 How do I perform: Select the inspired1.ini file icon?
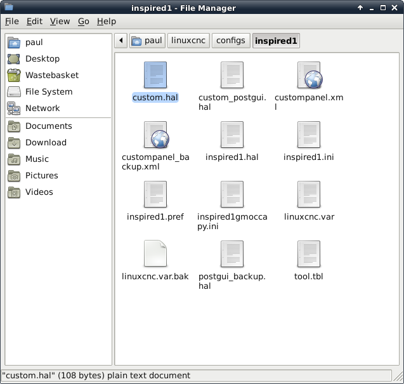pyautogui.click(x=309, y=135)
